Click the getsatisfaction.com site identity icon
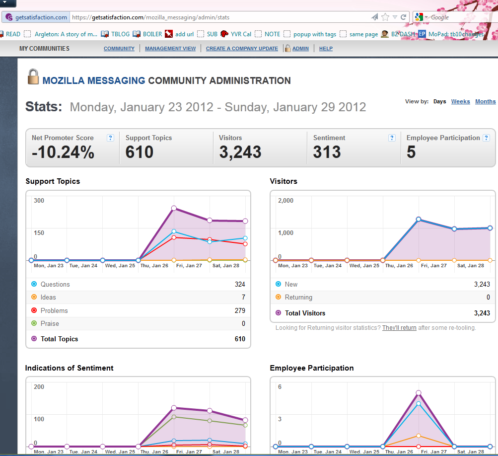Image resolution: width=498 pixels, height=456 pixels. [x=9, y=17]
